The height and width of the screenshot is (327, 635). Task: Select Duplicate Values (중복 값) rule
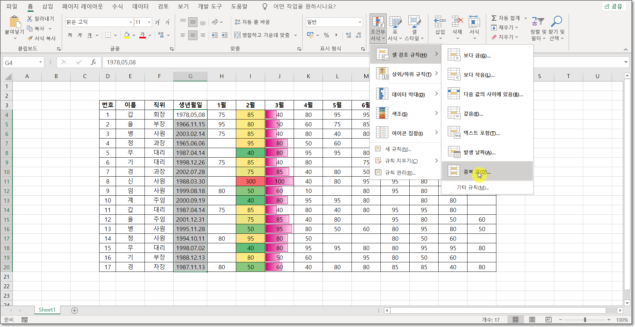click(487, 171)
